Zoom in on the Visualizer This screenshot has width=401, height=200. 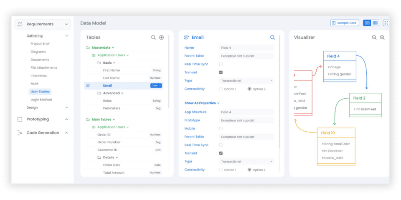[382, 37]
